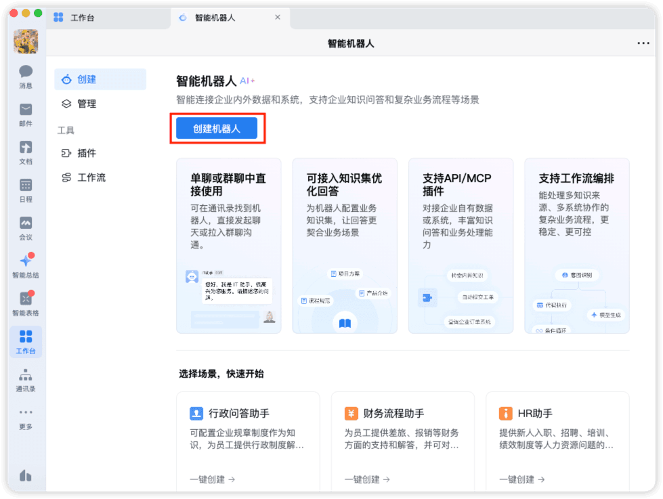The image size is (663, 499).
Task: Switch to the 工作台 tab
Action: click(108, 18)
